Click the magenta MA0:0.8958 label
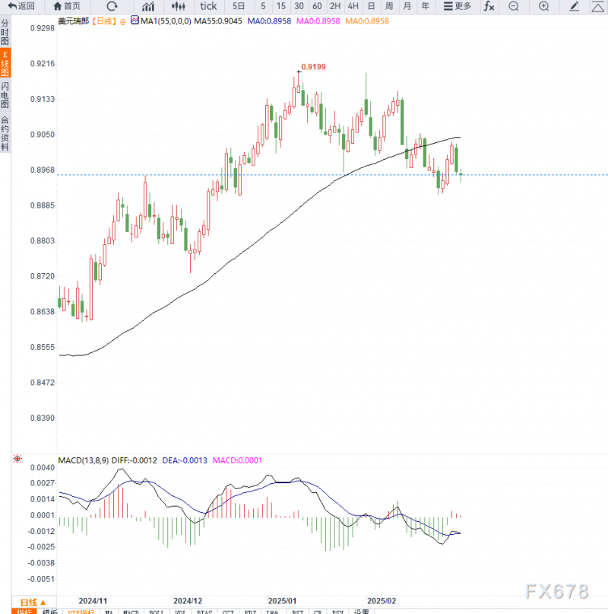Image resolution: width=608 pixels, height=614 pixels. [318, 21]
